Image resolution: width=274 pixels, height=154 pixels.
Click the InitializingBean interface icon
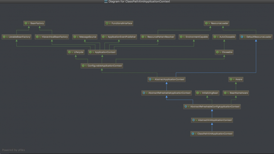point(198,93)
